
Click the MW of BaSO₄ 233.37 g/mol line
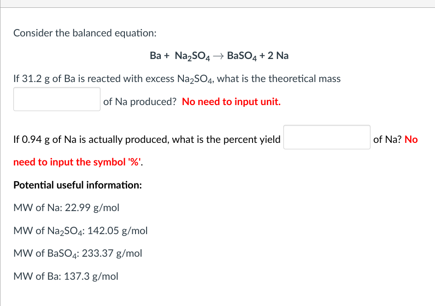78,253
